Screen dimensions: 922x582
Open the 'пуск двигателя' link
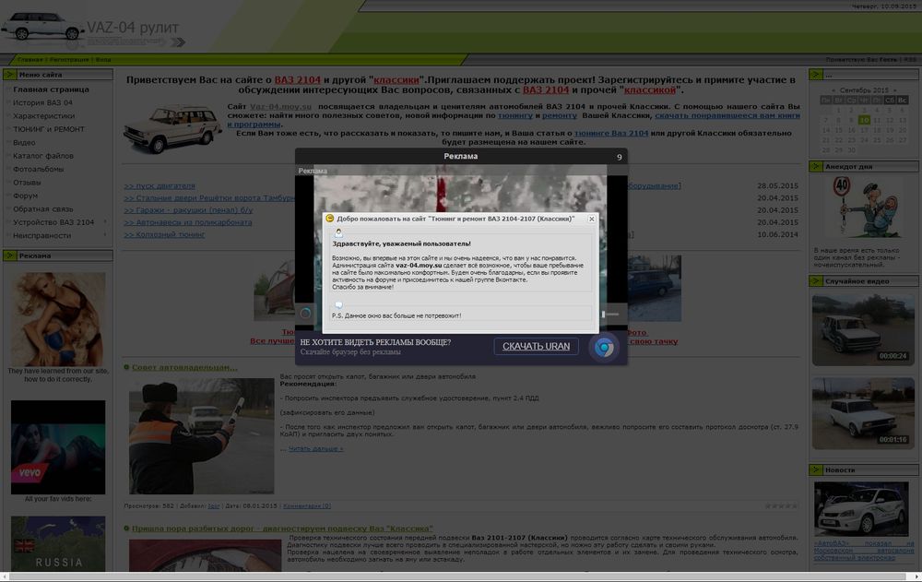point(160,186)
